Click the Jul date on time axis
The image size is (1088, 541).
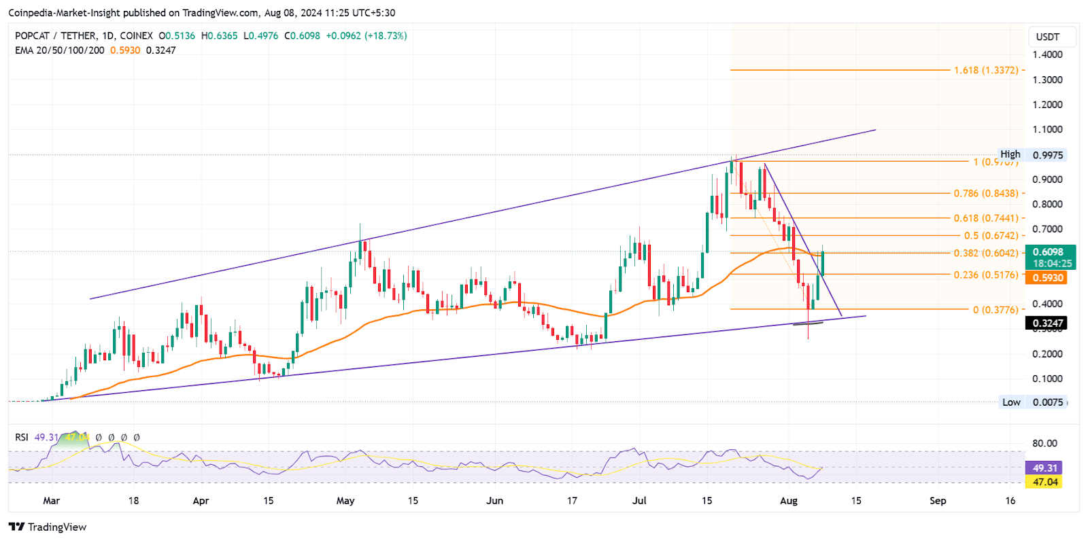coord(639,500)
